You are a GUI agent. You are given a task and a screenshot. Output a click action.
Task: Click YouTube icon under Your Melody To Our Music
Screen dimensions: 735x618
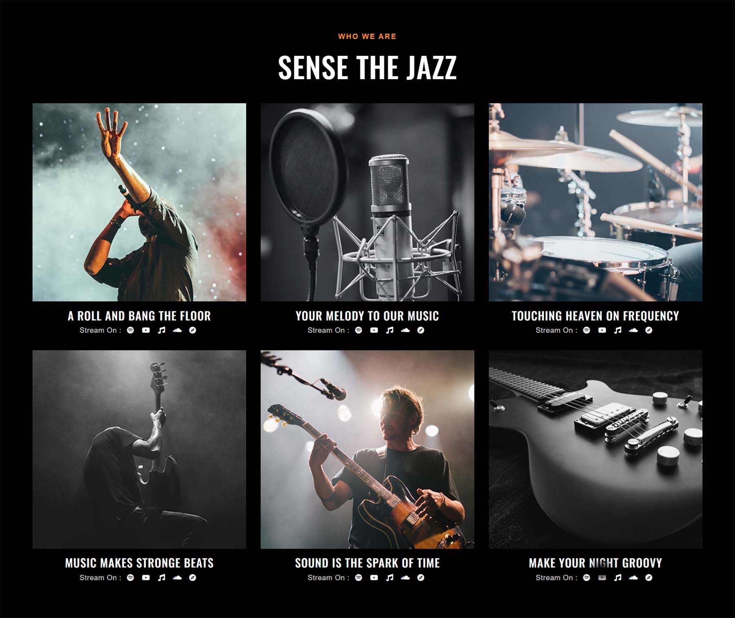click(x=374, y=330)
